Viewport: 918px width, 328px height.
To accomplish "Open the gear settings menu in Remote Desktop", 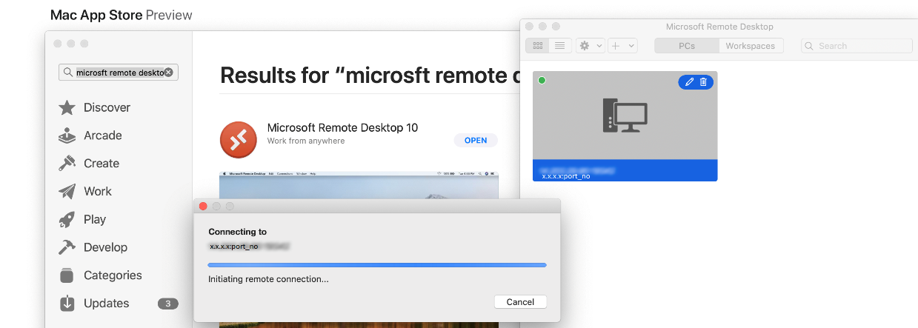I will pos(591,46).
